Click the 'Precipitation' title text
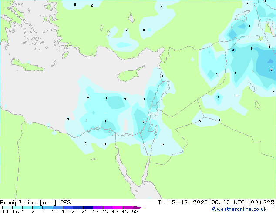 pos(18,203)
